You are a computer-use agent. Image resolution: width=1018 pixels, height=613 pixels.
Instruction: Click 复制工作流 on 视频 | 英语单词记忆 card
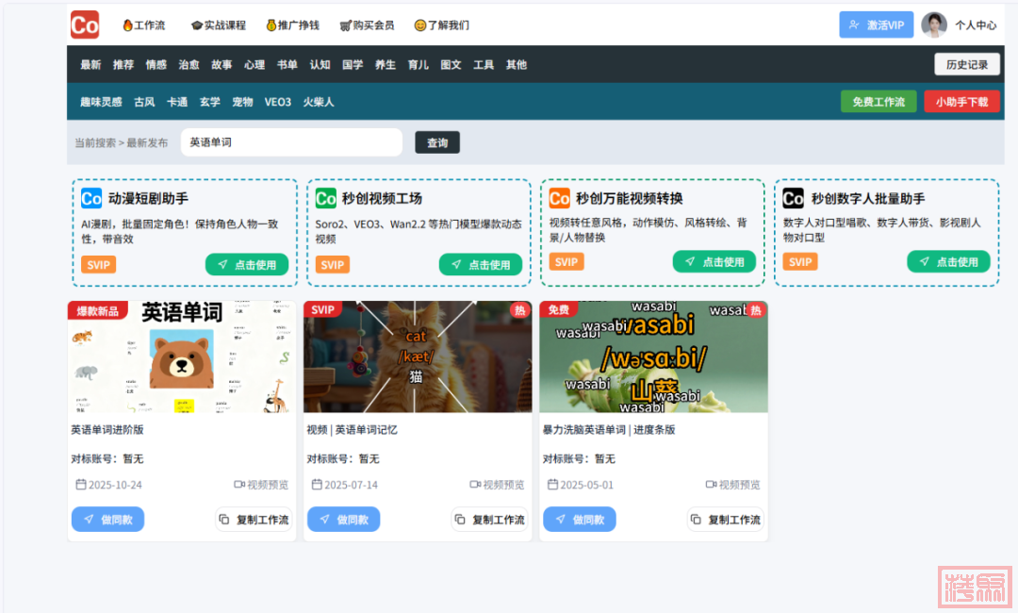[x=489, y=520]
